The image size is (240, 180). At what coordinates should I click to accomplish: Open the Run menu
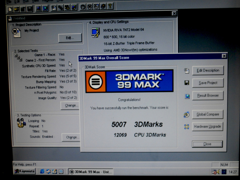click(x=26, y=1)
